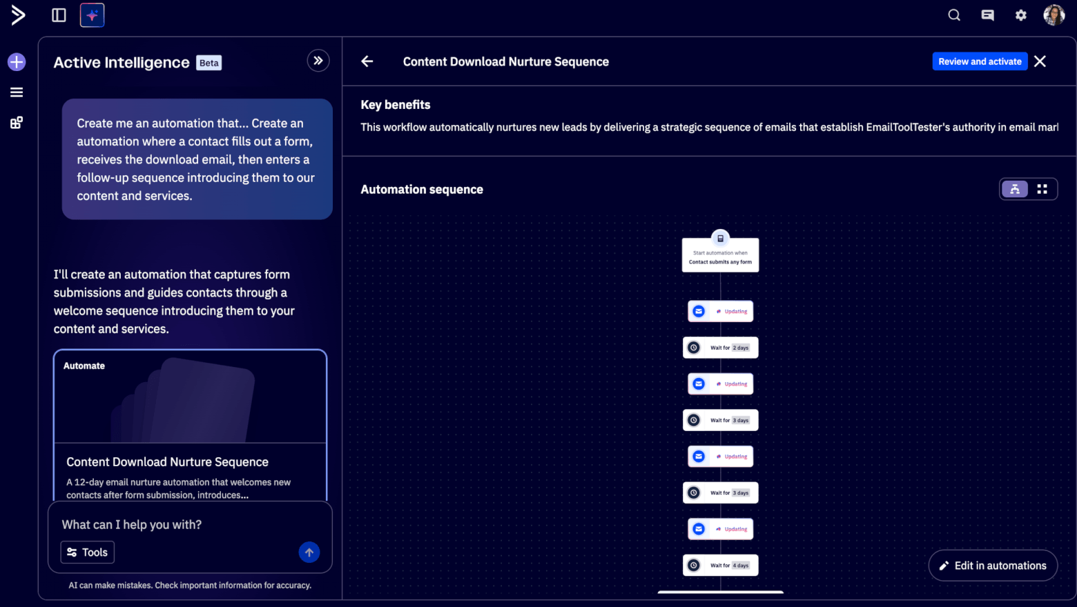
Task: Click the plus button to create new
Action: point(16,61)
